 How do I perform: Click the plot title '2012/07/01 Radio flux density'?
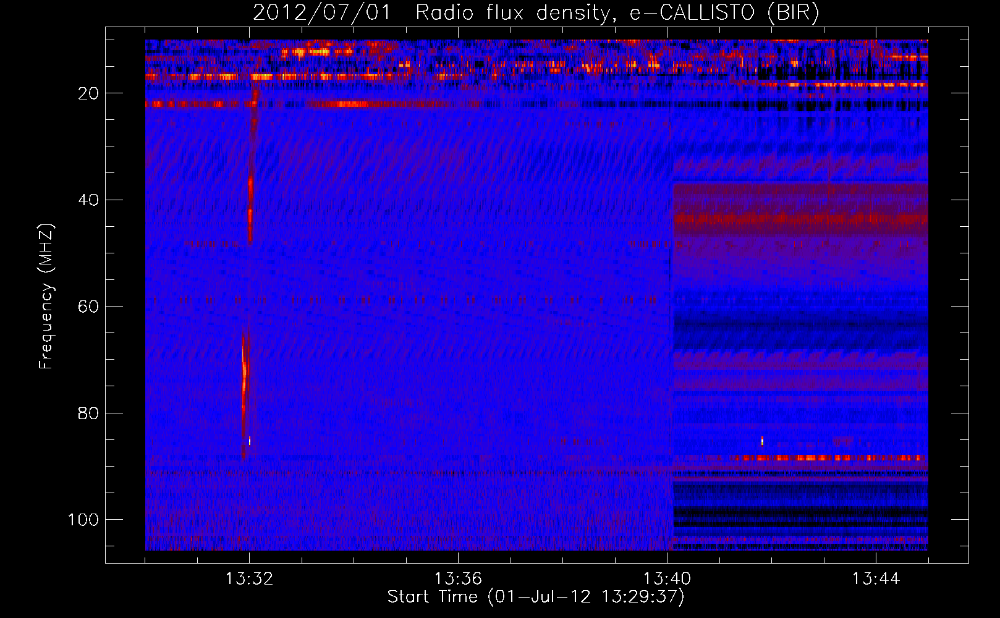(431, 13)
